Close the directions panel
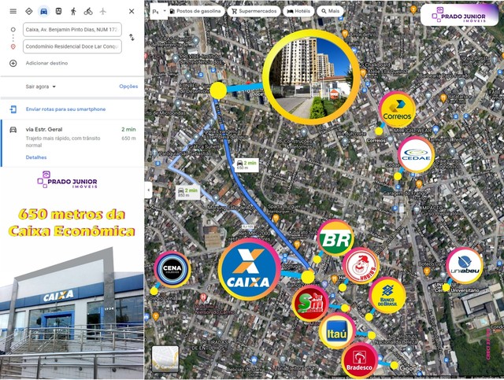This screenshot has width=504, height=380. (x=132, y=11)
